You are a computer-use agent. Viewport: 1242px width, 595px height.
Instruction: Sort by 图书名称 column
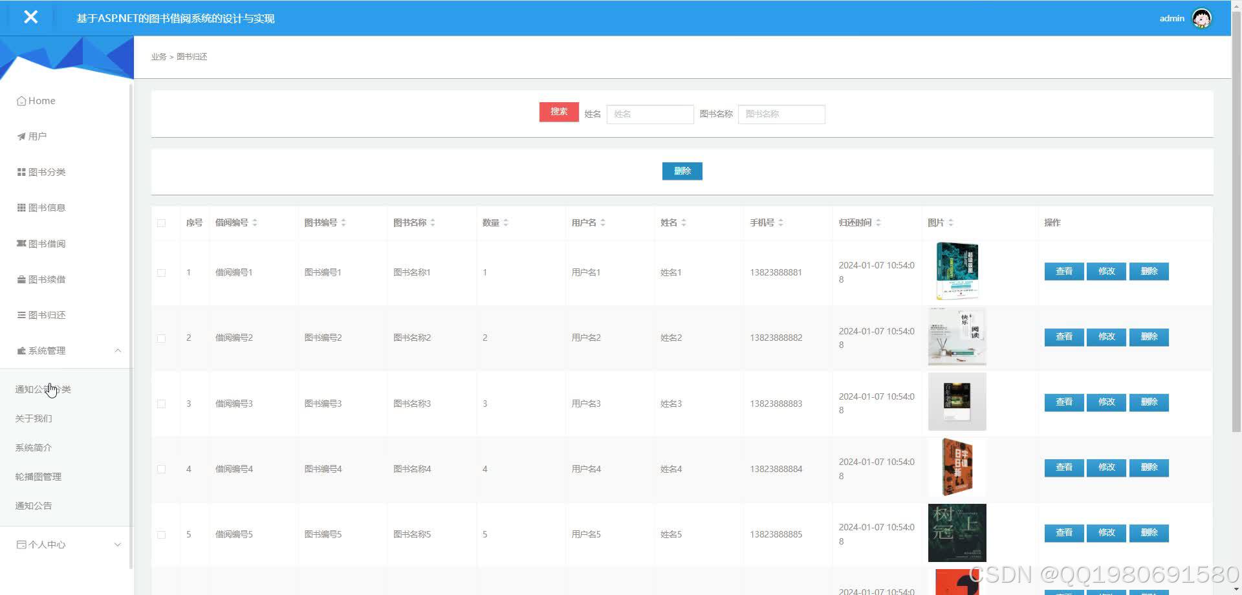coord(433,222)
